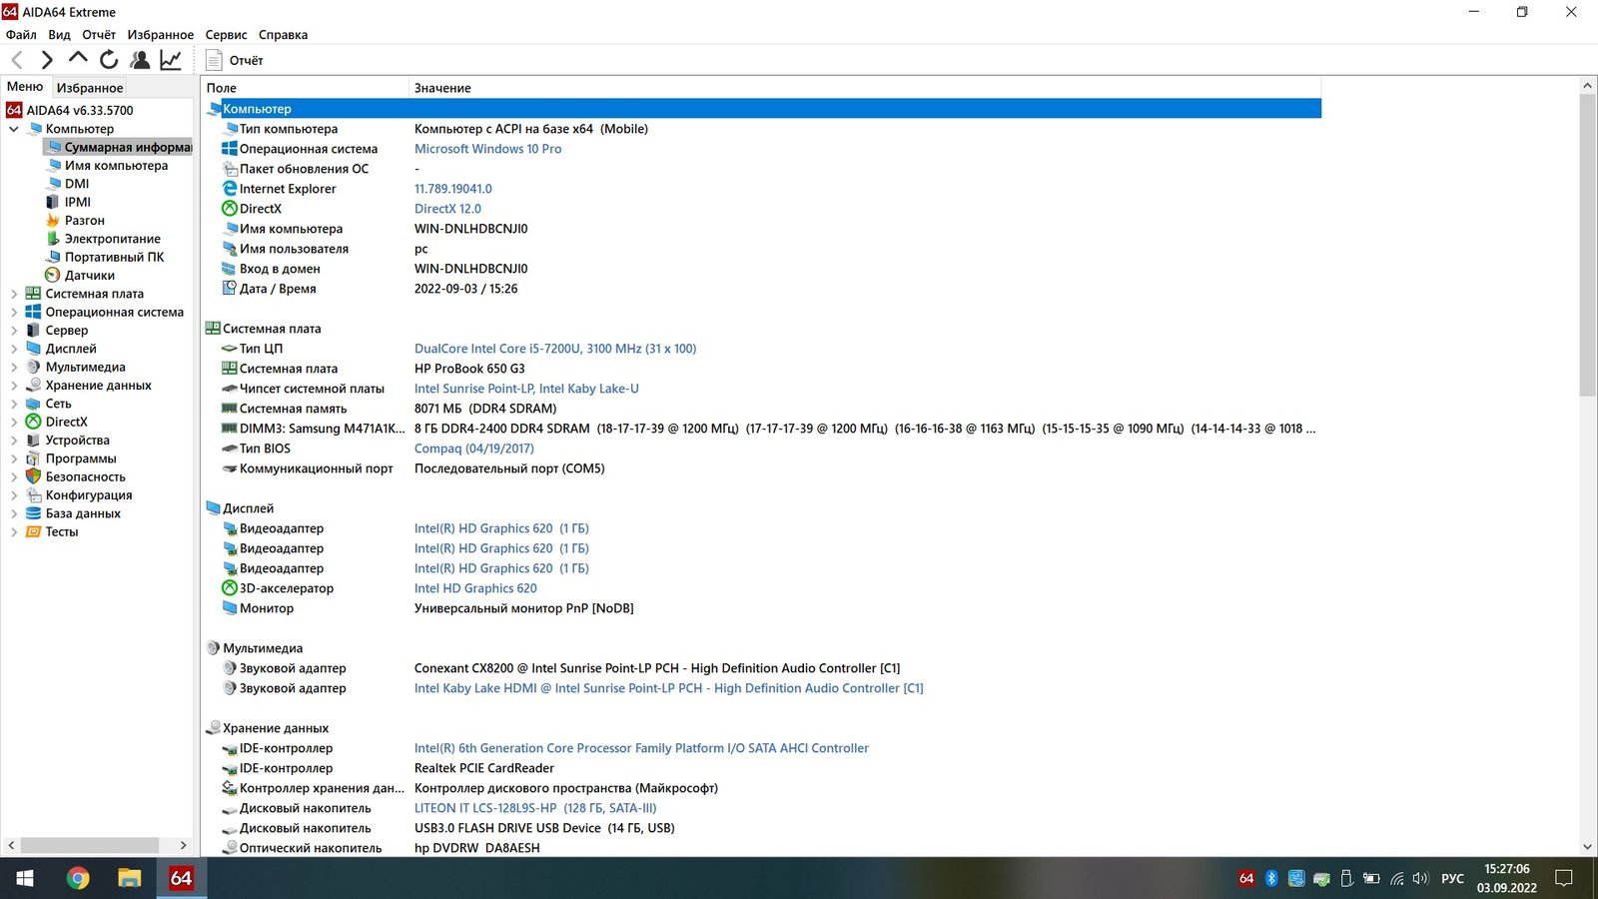Click the База данных icon in tree
The image size is (1598, 899).
(x=33, y=513)
